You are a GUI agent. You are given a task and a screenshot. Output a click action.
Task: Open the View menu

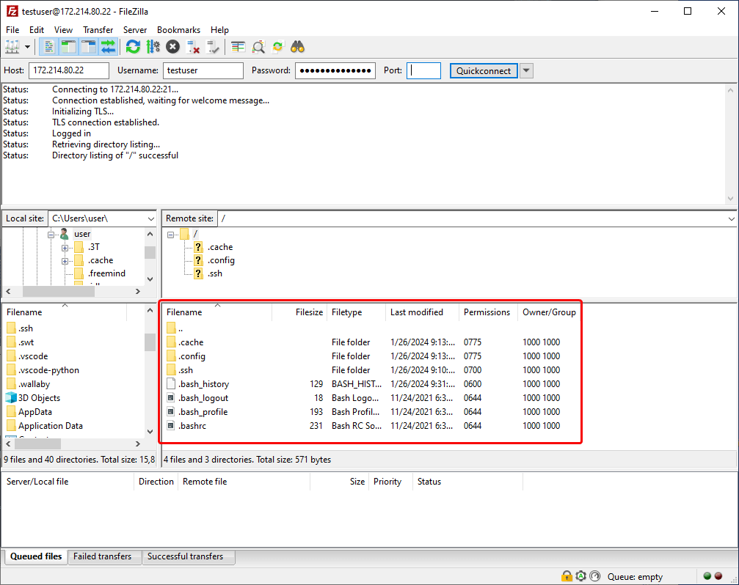(x=63, y=29)
